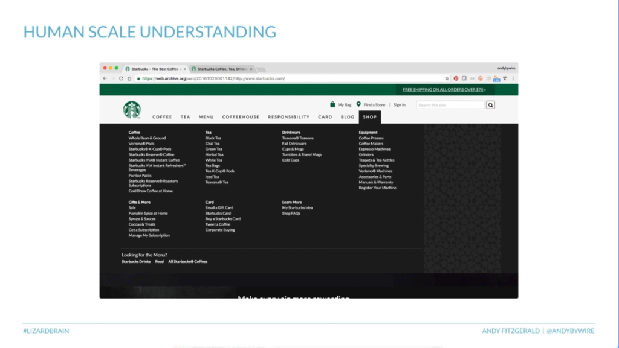
Task: Open the COFFEE navigation menu
Action: click(162, 117)
